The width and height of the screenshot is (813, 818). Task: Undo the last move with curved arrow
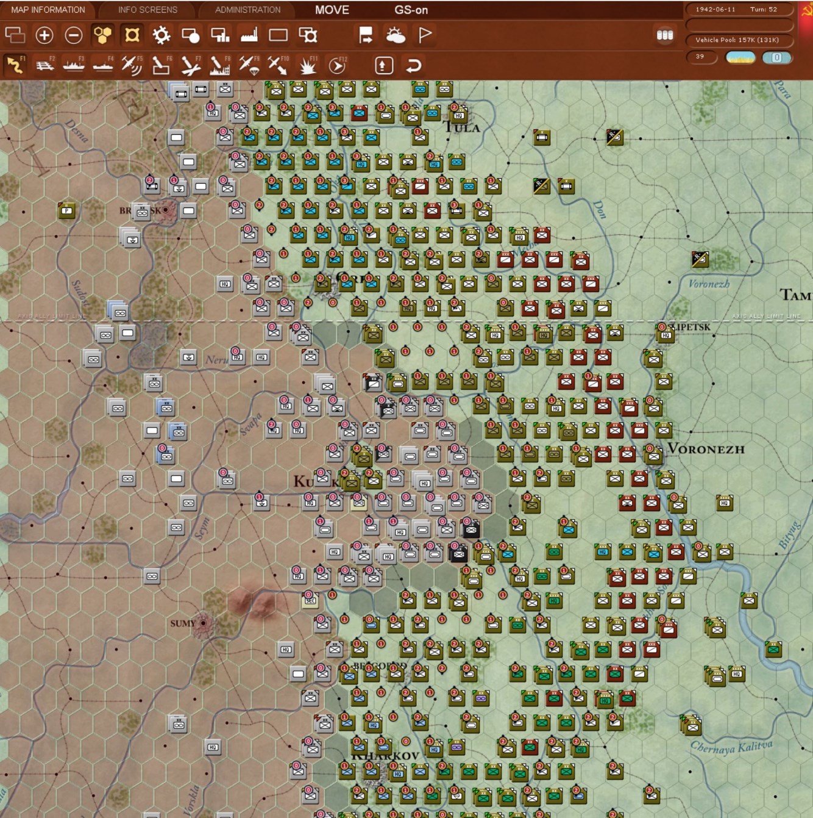pos(414,65)
